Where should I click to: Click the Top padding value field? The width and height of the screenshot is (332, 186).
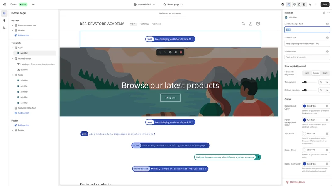pos(324,82)
